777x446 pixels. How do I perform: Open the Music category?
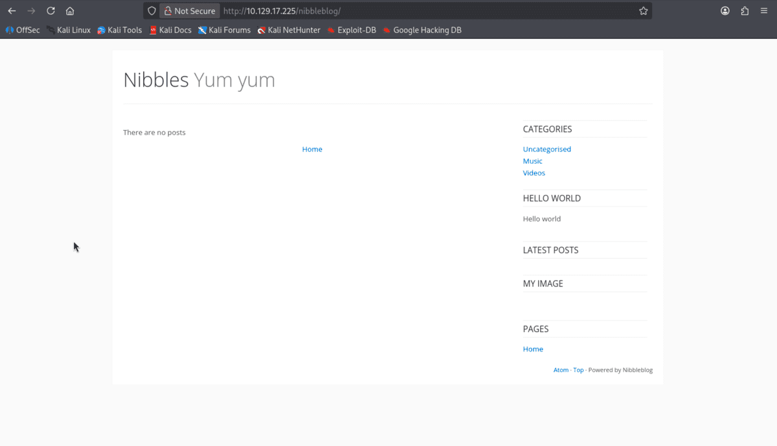click(x=533, y=161)
